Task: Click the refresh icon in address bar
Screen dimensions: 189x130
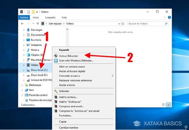Action: (x=123, y=24)
